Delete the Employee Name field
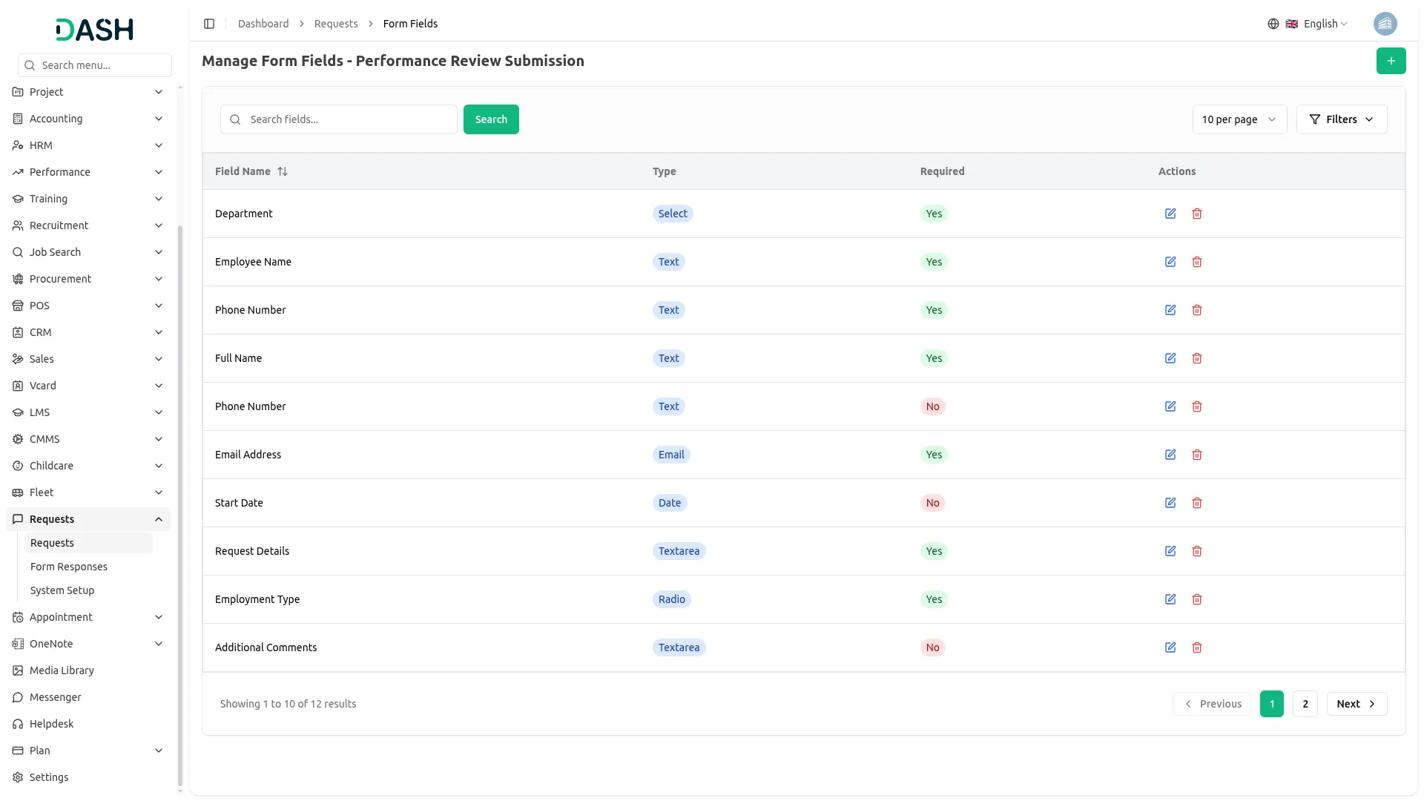This screenshot has width=1424, height=801. pyautogui.click(x=1197, y=262)
